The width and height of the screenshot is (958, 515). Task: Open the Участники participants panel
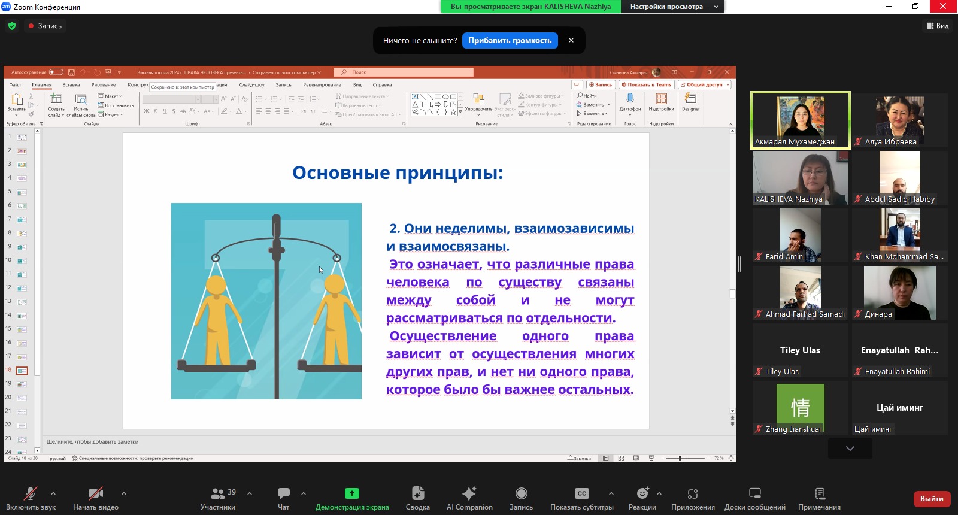[x=218, y=493]
